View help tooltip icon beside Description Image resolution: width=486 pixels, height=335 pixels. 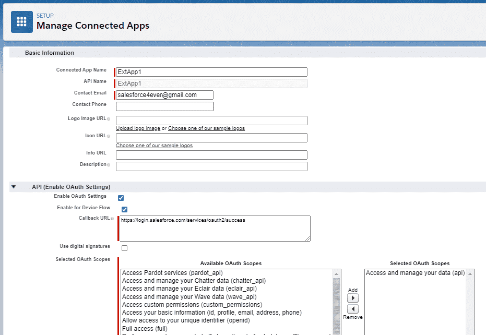tap(109, 164)
